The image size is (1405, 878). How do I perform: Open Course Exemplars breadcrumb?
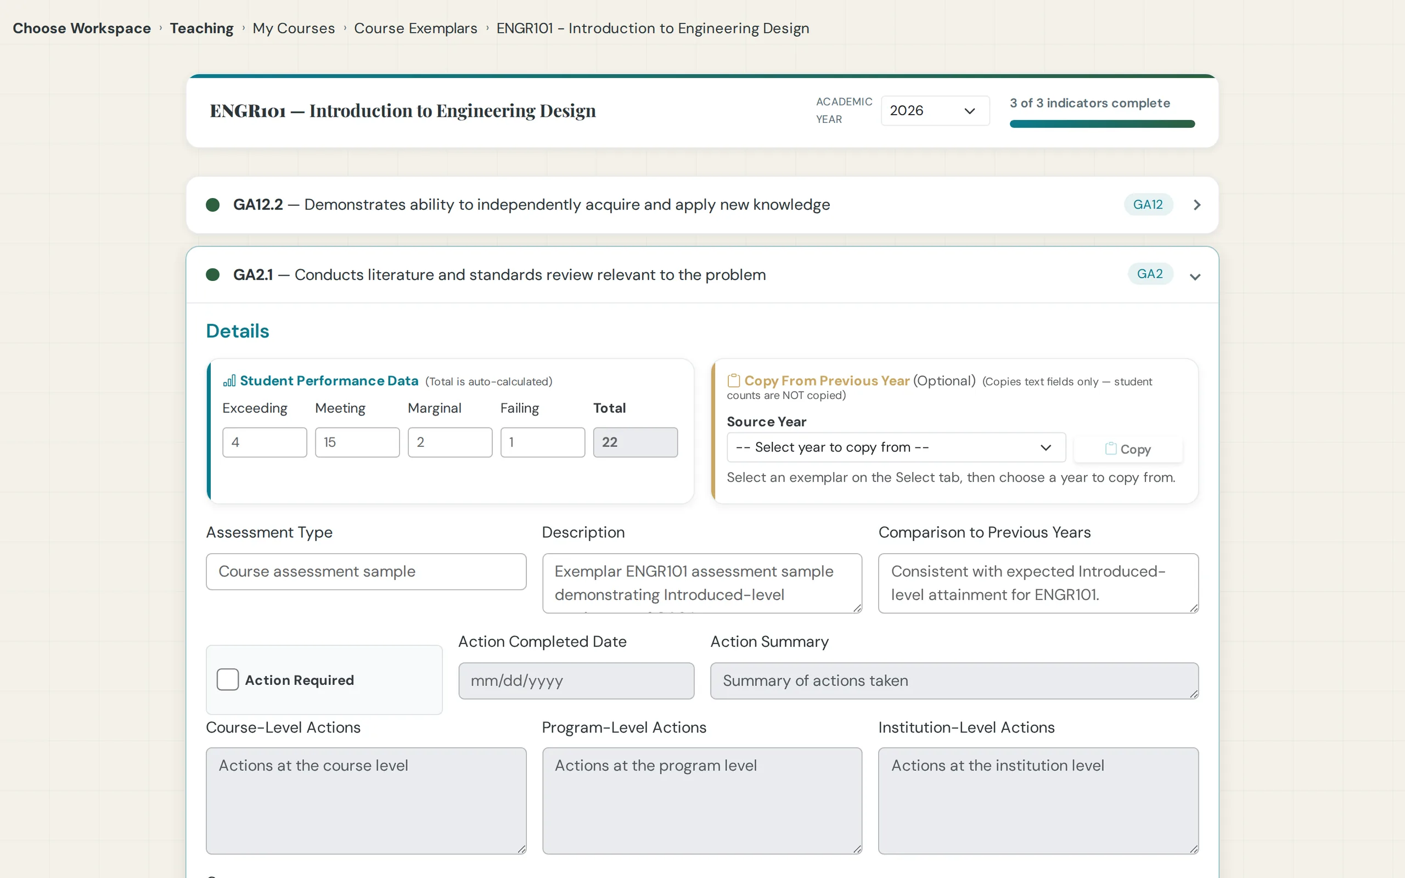tap(415, 29)
